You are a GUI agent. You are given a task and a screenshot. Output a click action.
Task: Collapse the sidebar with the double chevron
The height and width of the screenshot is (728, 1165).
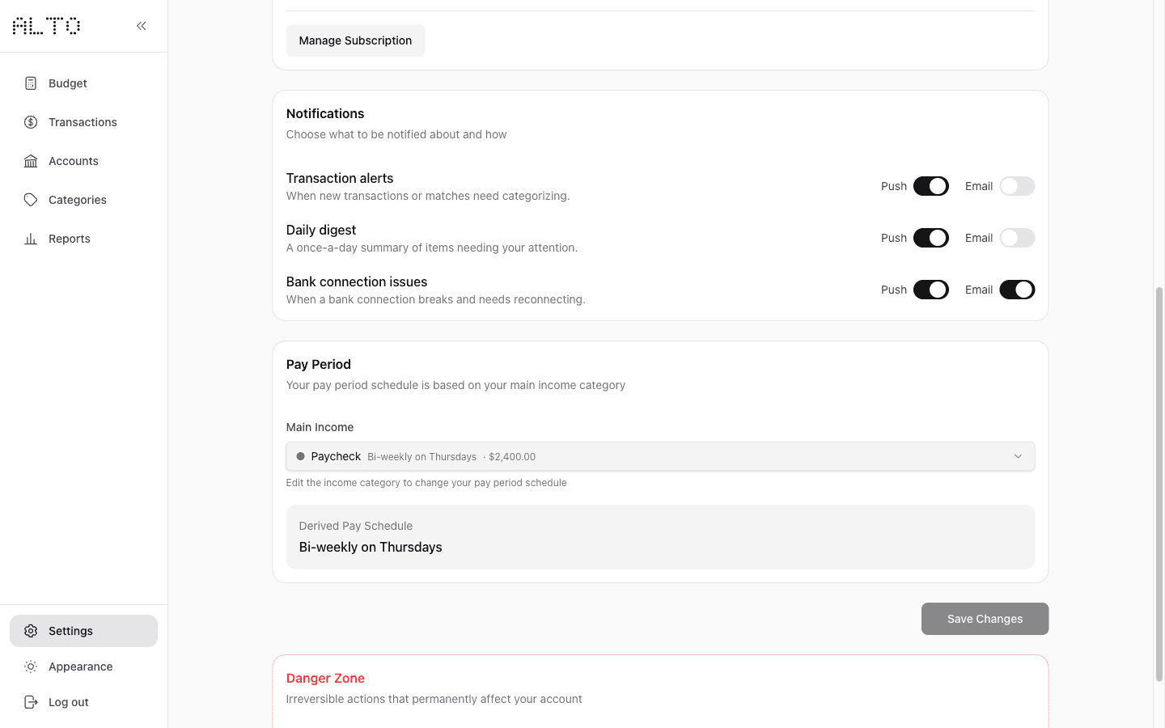(142, 26)
